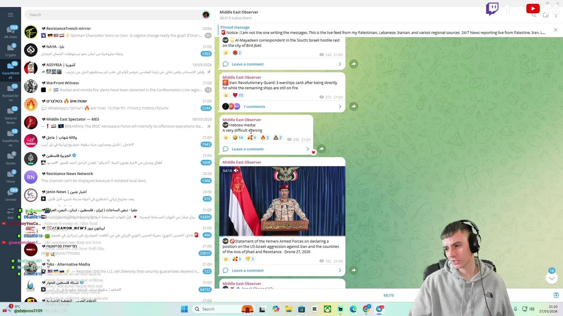
Task: Toggle heart reaction with count 15
Action: (238, 95)
